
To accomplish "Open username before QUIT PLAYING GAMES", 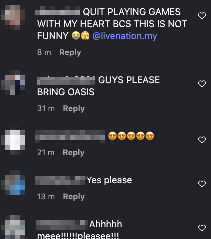I will [x=58, y=11].
